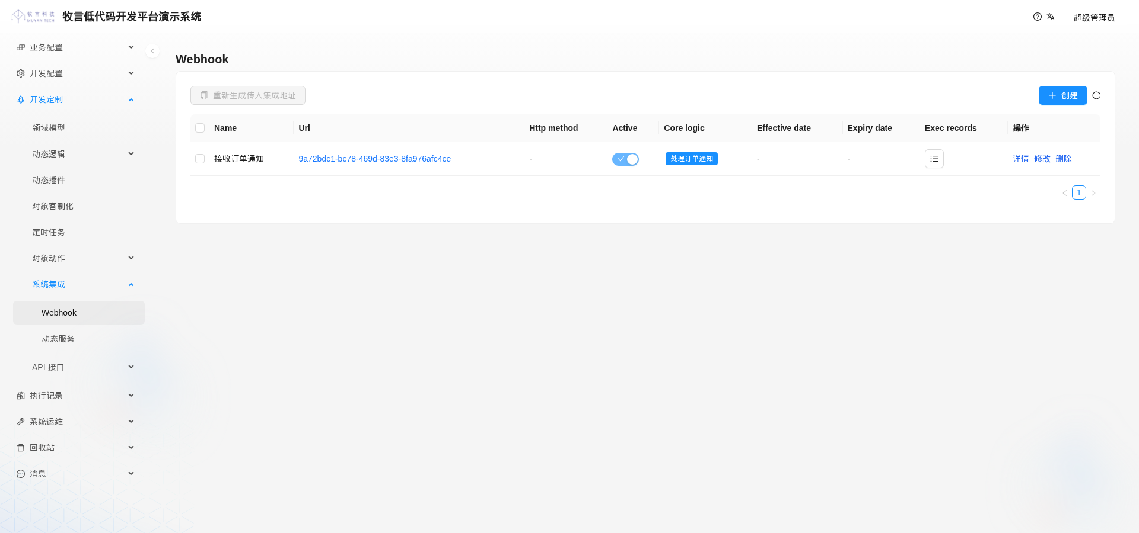Viewport: 1139px width, 533px height.
Task: Open the 动态服务 menu item
Action: [x=79, y=339]
